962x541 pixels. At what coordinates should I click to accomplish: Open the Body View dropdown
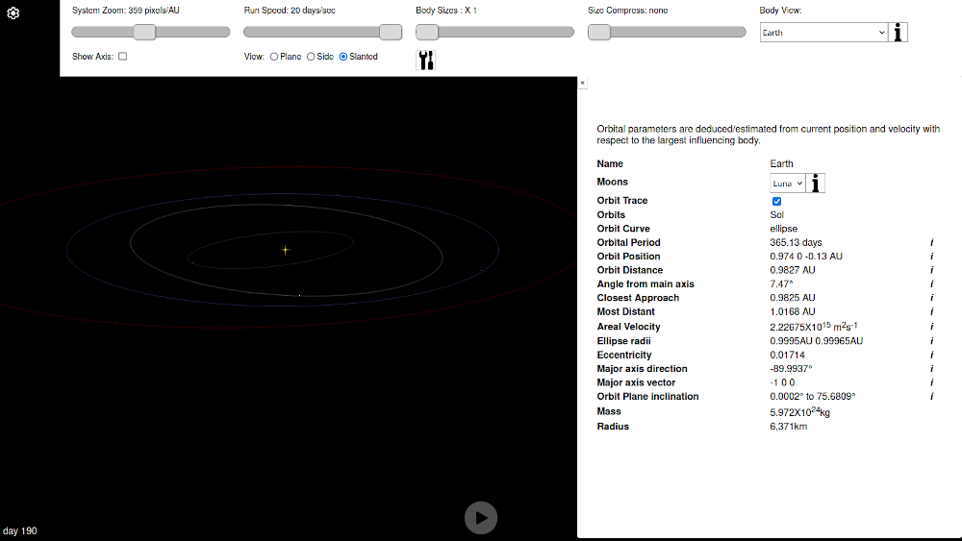[x=824, y=33]
